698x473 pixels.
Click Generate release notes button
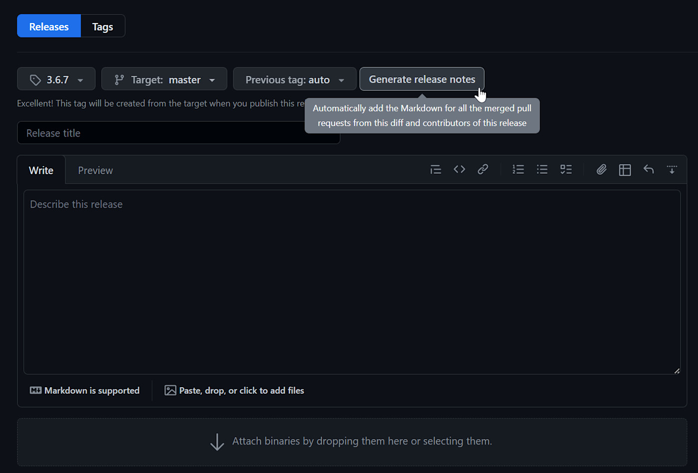(421, 79)
